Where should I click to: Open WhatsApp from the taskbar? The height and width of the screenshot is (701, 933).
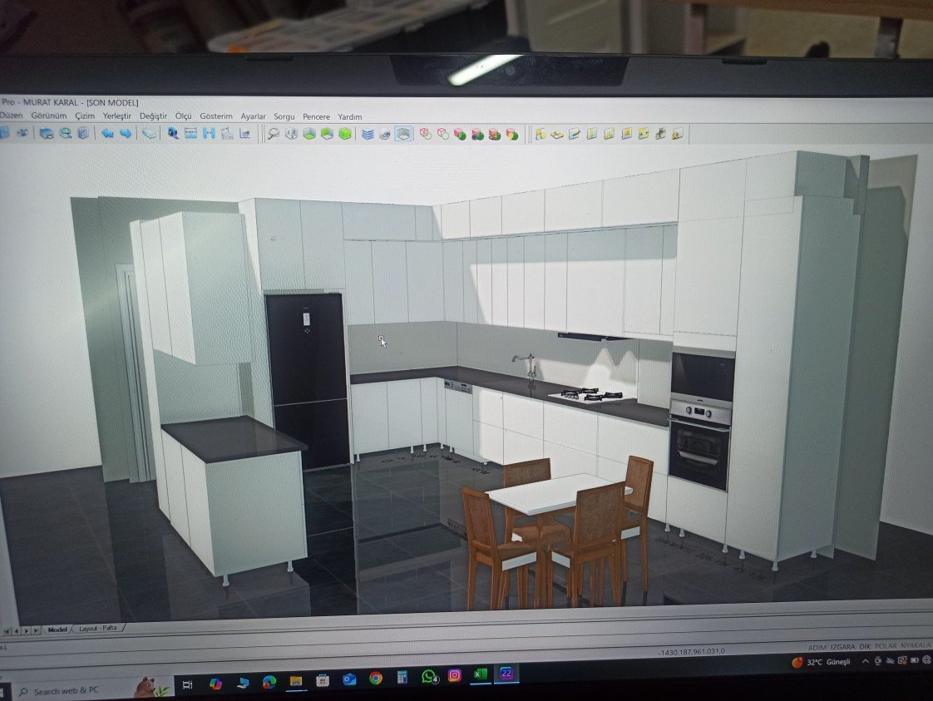pos(429,677)
